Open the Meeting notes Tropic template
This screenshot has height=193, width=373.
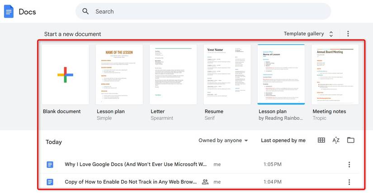point(335,74)
